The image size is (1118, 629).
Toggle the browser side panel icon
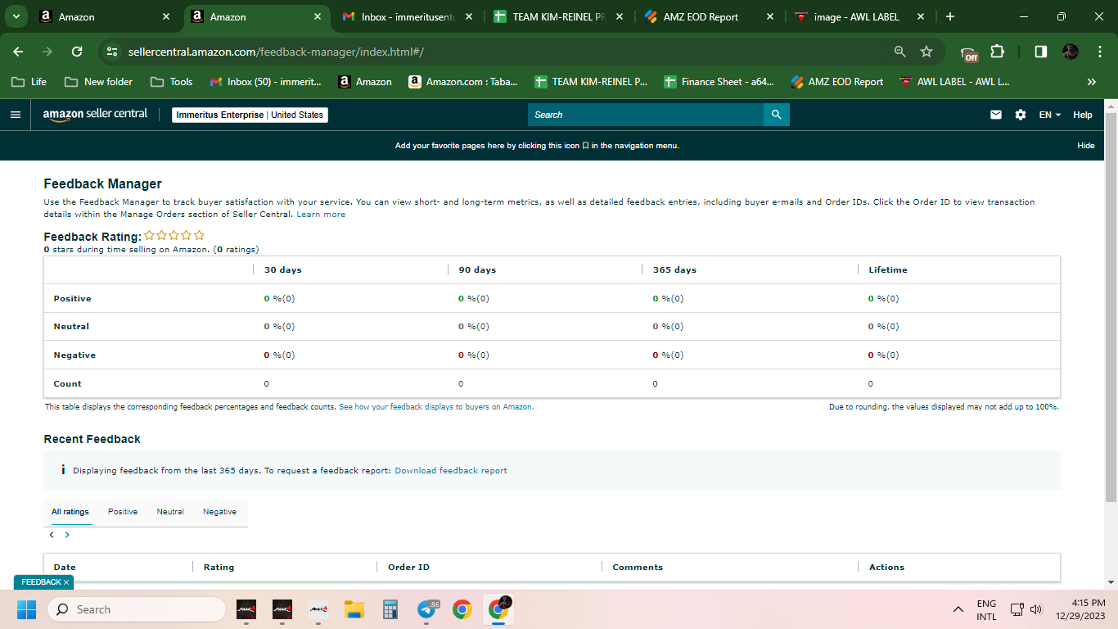pyautogui.click(x=1040, y=52)
